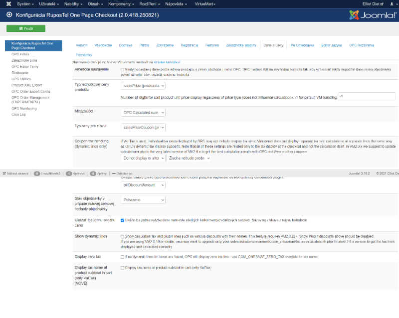Switch to the OPC Rozšírenia tab
This screenshot has height=318, width=399.
[362, 45]
